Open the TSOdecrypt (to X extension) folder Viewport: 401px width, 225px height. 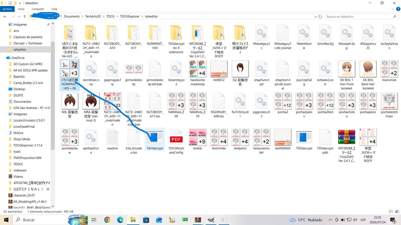pyautogui.click(x=176, y=39)
